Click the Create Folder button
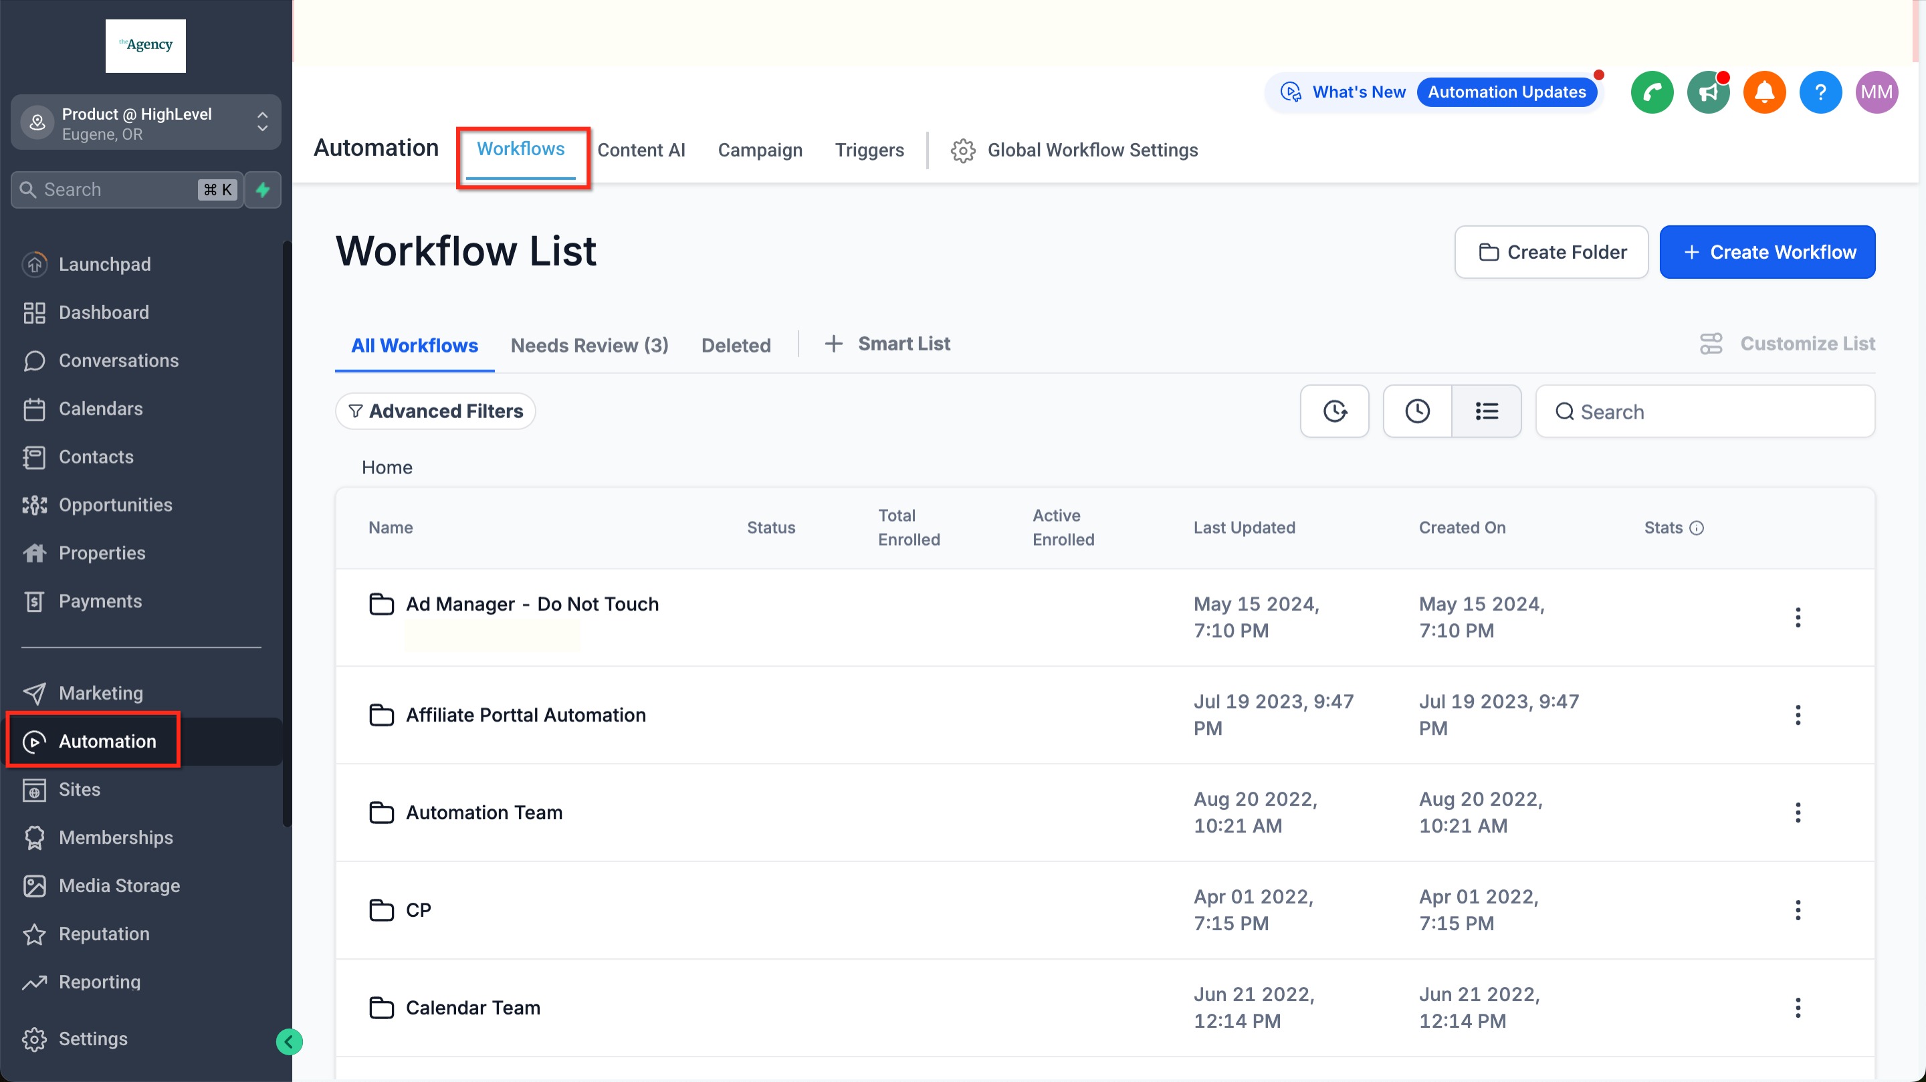Image resolution: width=1926 pixels, height=1082 pixels. click(1551, 252)
